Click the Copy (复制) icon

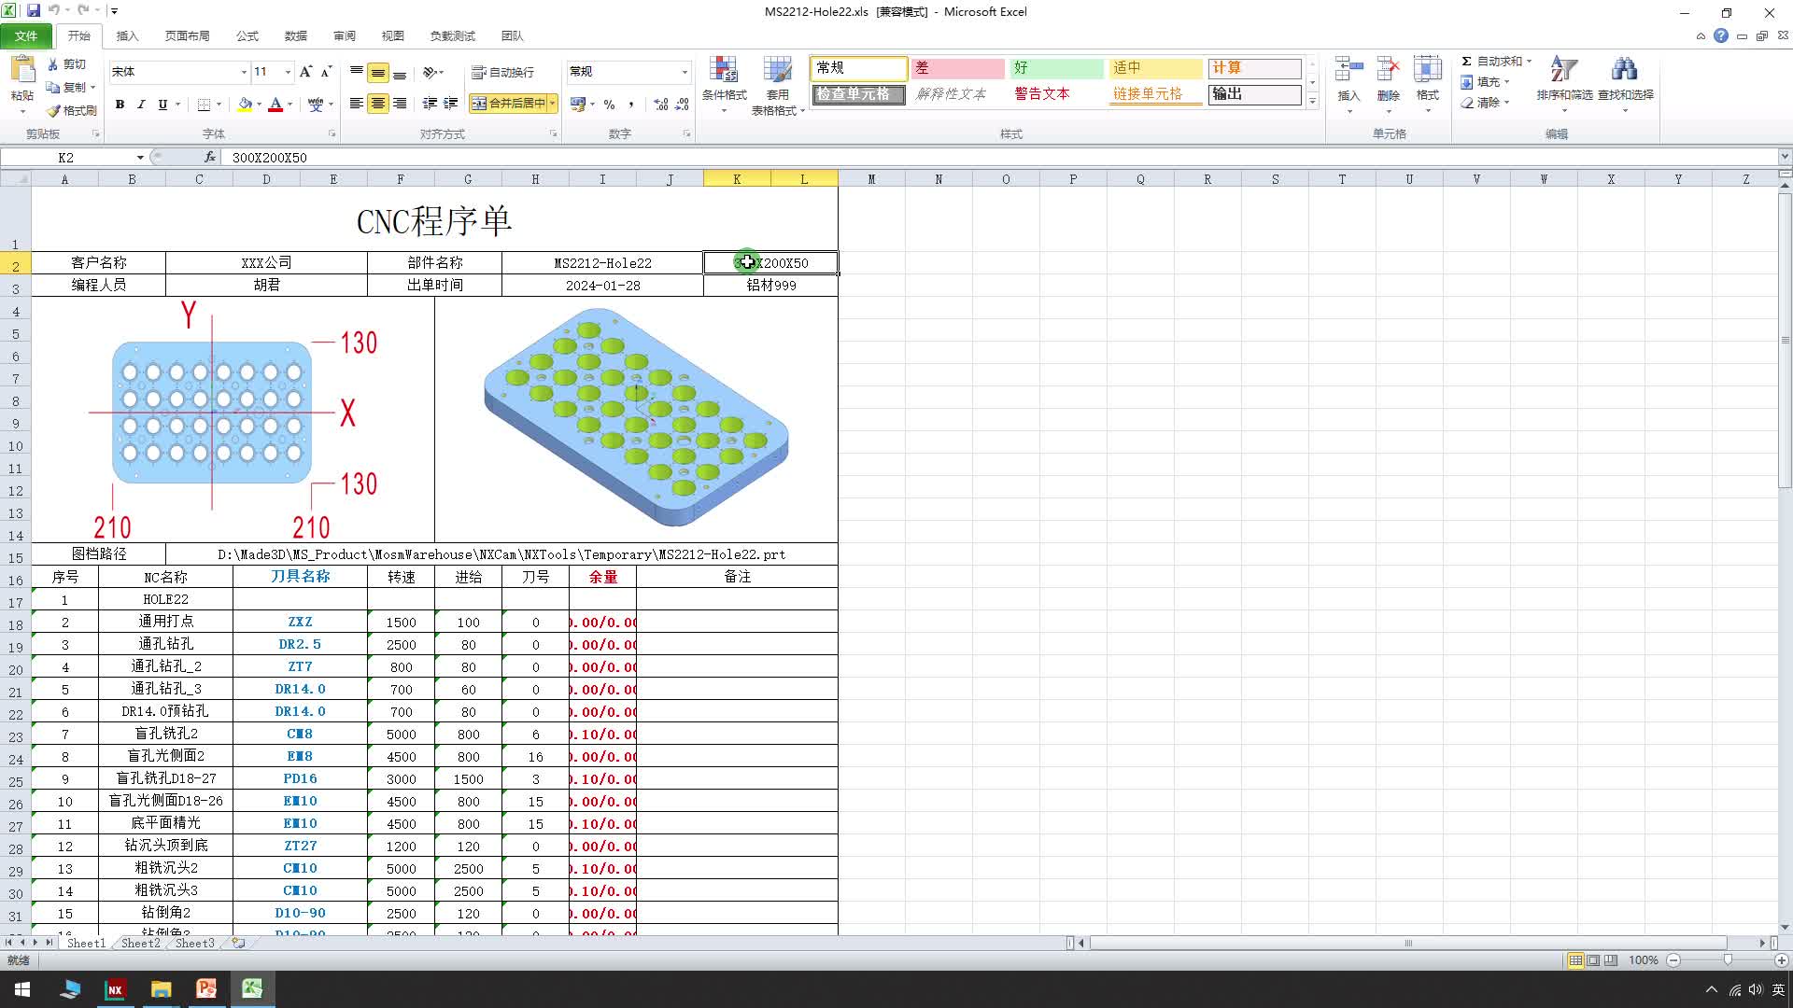click(53, 87)
